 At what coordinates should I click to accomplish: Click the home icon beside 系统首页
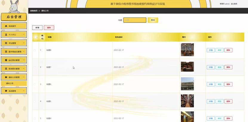(6, 26)
